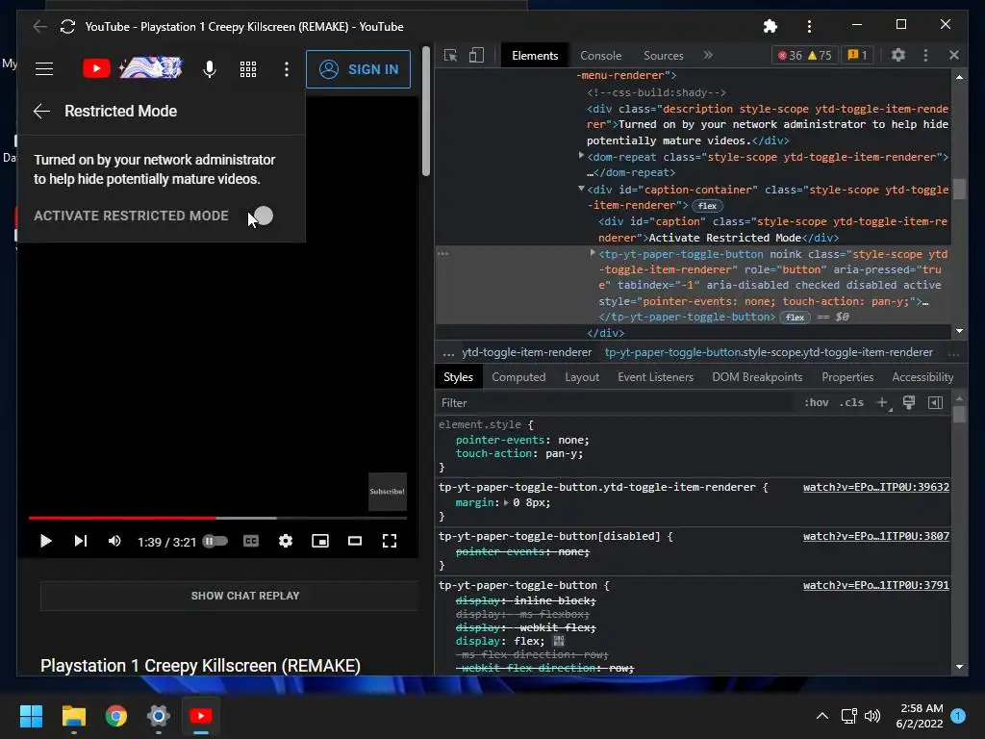Switch to theater mode
This screenshot has height=739, width=985.
(355, 541)
